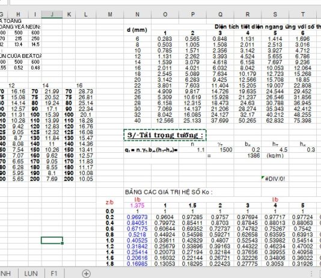Click the magenta 1.375 l/b value
321x278 pixels.
138,205
